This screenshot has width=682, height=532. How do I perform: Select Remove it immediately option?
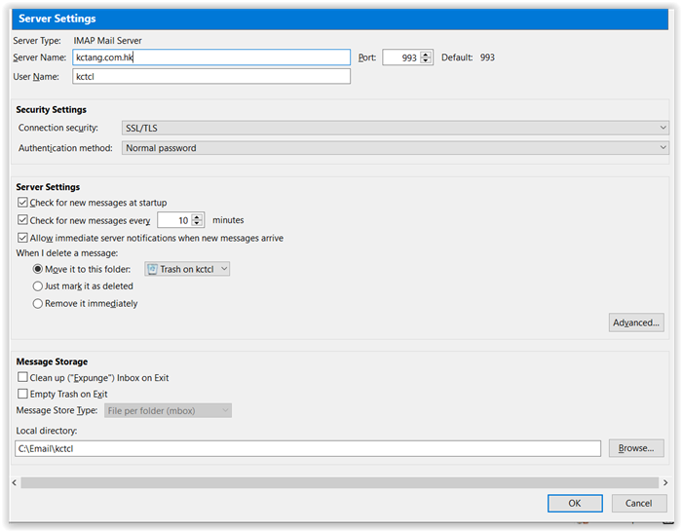(38, 304)
